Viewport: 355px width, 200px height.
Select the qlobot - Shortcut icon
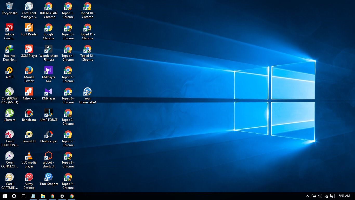click(x=48, y=160)
